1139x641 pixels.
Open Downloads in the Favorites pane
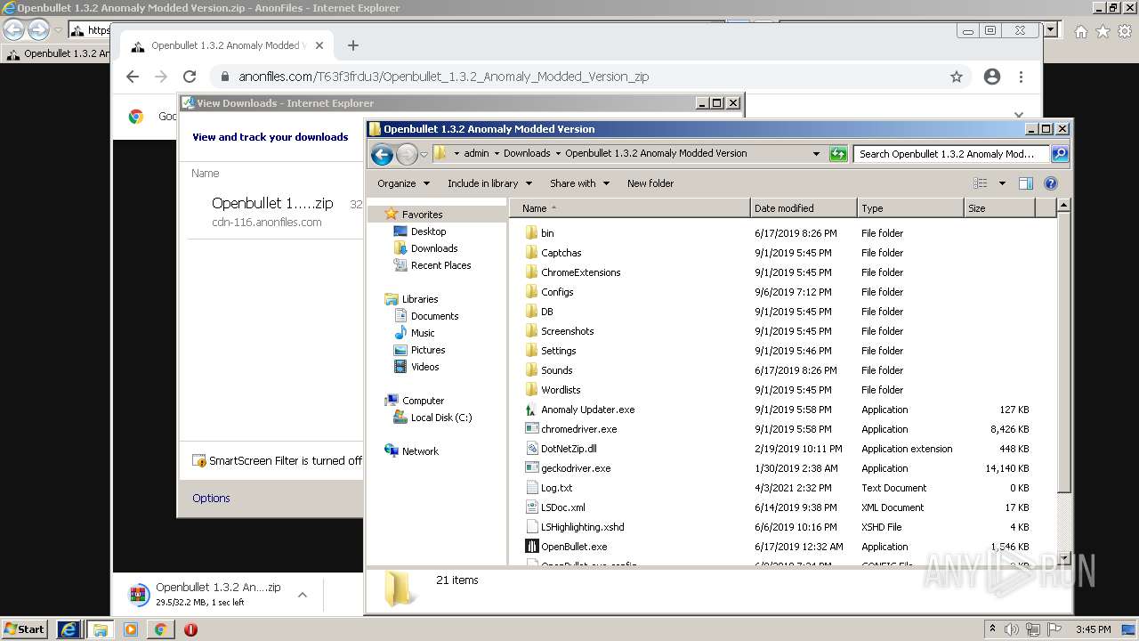pyautogui.click(x=434, y=248)
